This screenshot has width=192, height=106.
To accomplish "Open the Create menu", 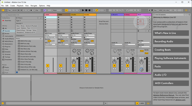I will point(12,6).
